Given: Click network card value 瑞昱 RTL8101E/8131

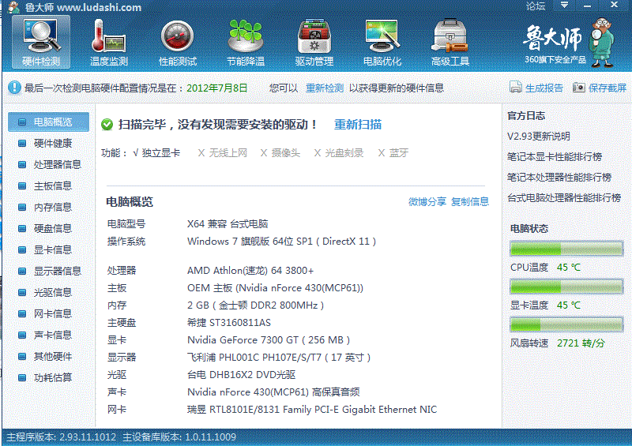Looking at the screenshot, I should 312,410.
